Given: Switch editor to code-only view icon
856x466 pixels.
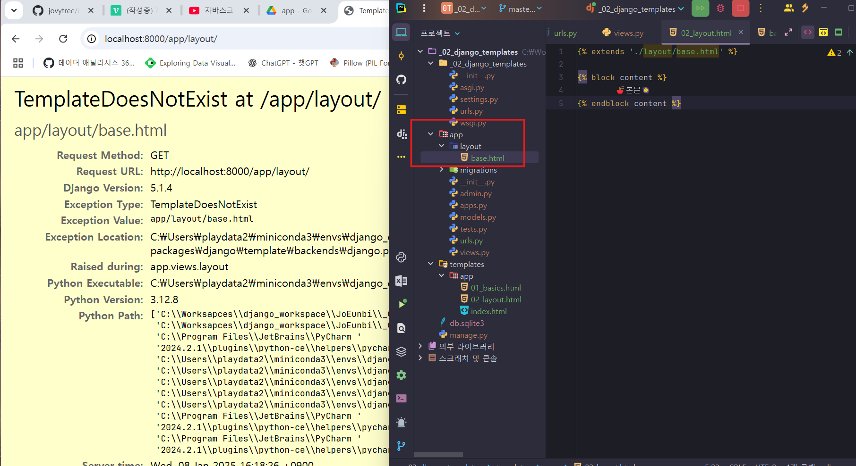Looking at the screenshot, I should click(808, 33).
